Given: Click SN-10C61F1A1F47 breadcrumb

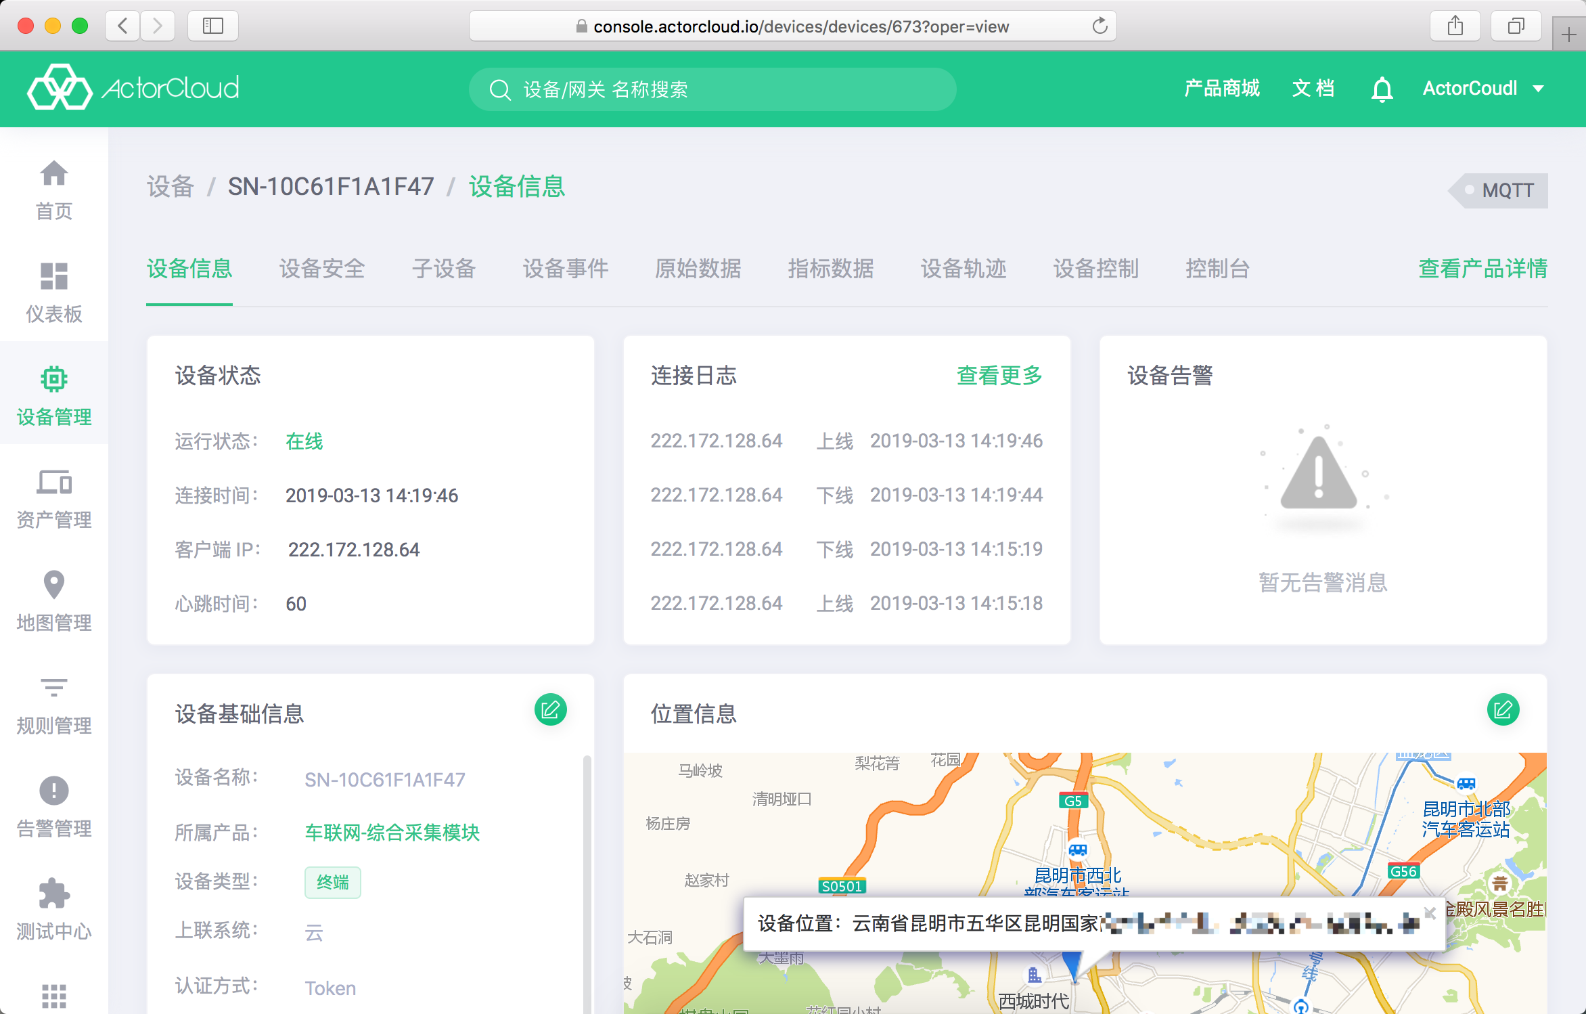Looking at the screenshot, I should [x=331, y=187].
